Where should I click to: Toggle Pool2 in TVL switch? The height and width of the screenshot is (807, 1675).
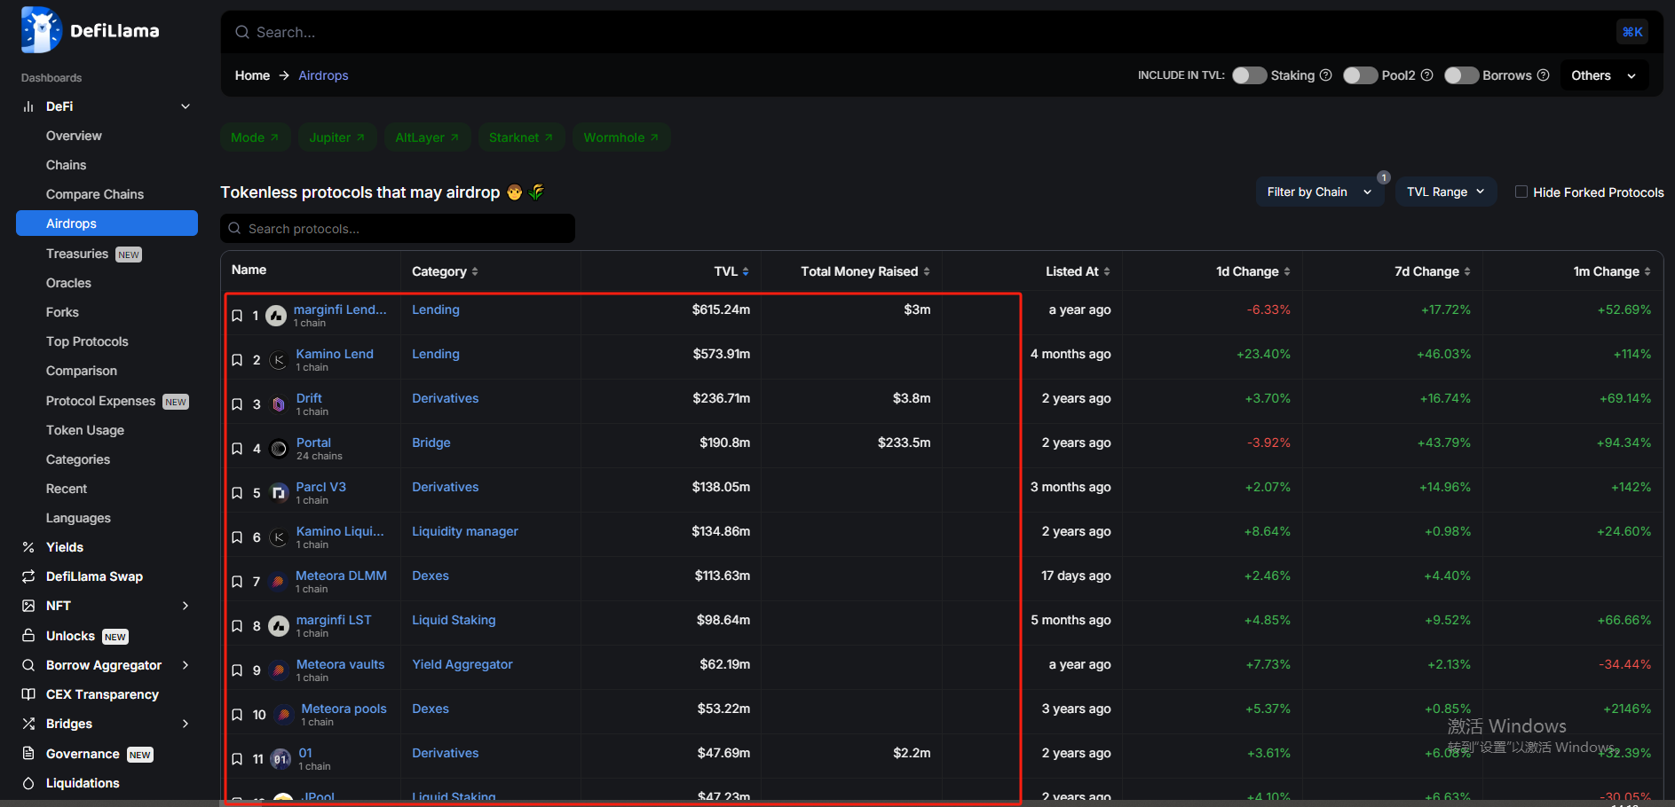pyautogui.click(x=1360, y=75)
